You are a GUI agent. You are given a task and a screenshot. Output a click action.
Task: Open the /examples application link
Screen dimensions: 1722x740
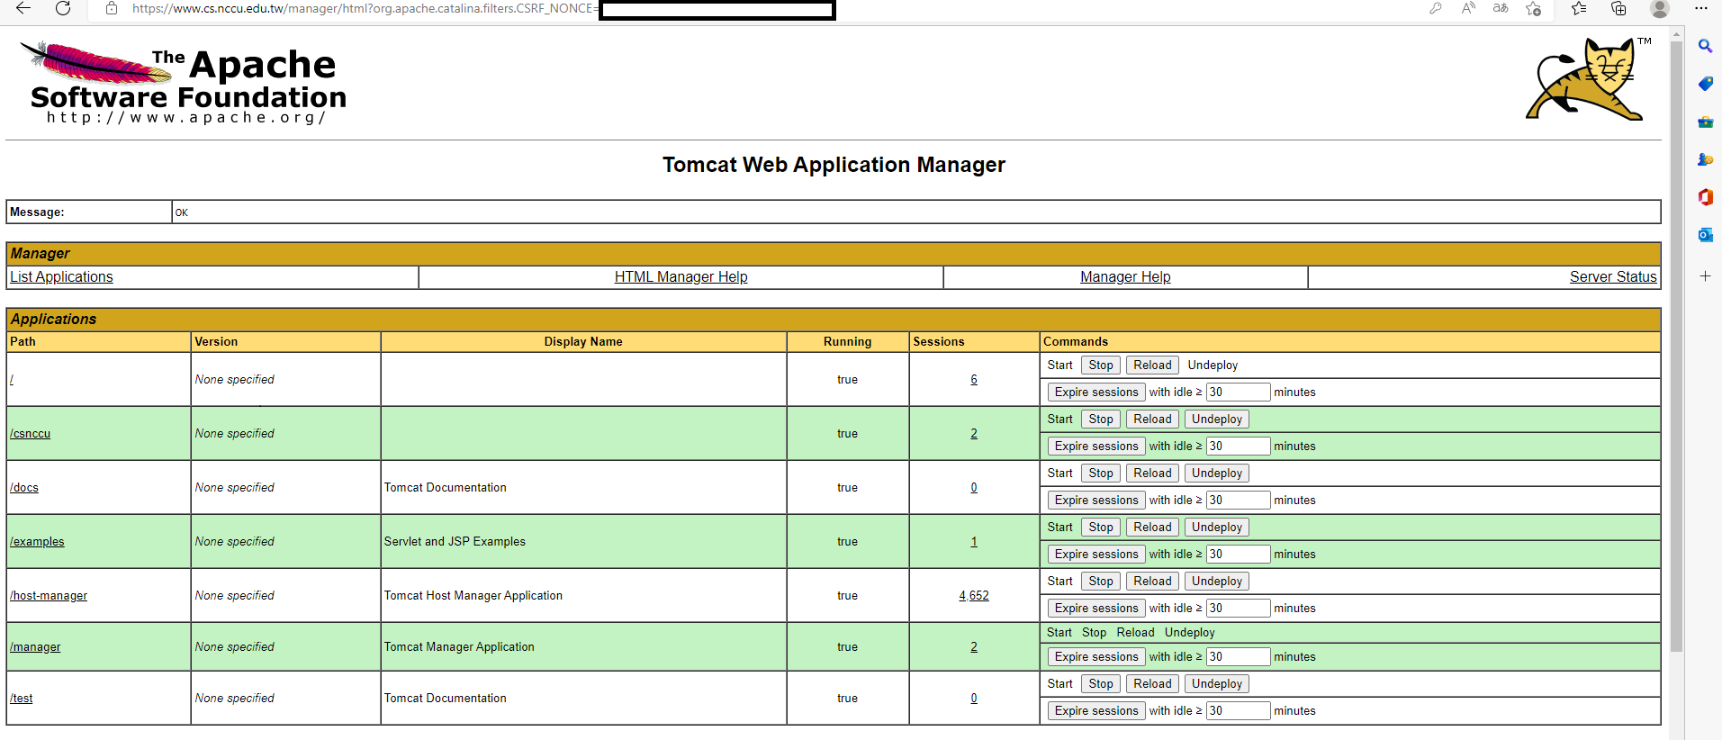(37, 541)
